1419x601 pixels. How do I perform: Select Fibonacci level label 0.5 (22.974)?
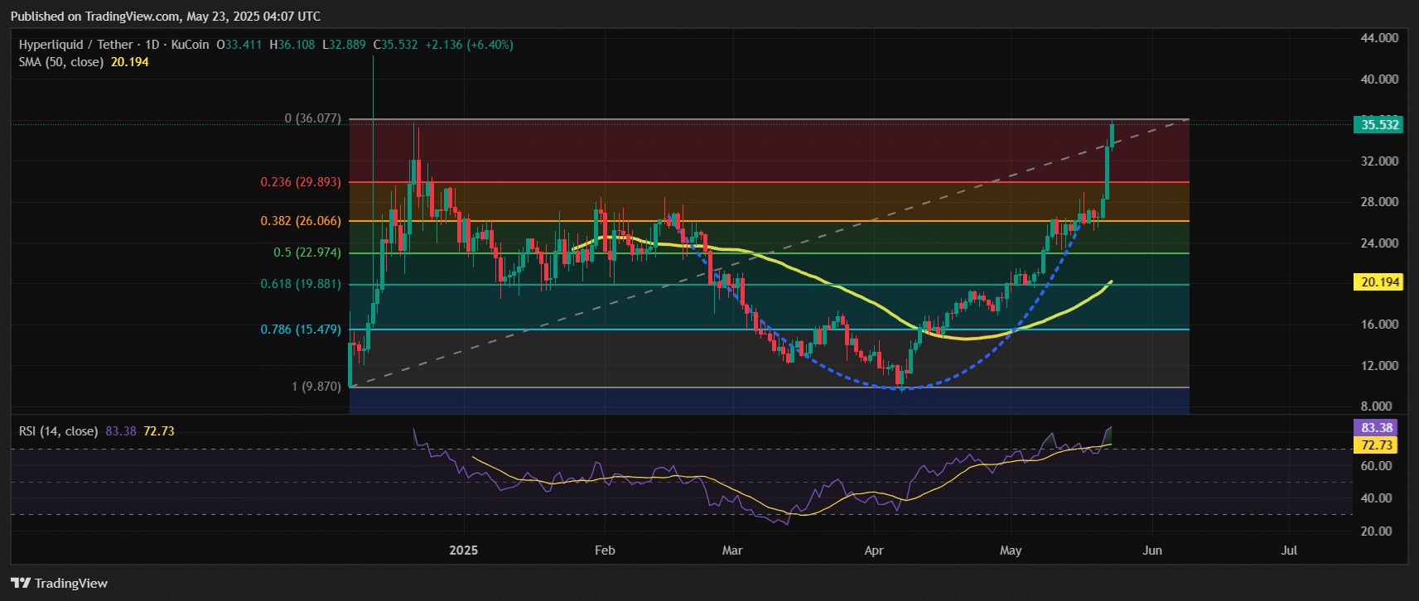(x=307, y=252)
